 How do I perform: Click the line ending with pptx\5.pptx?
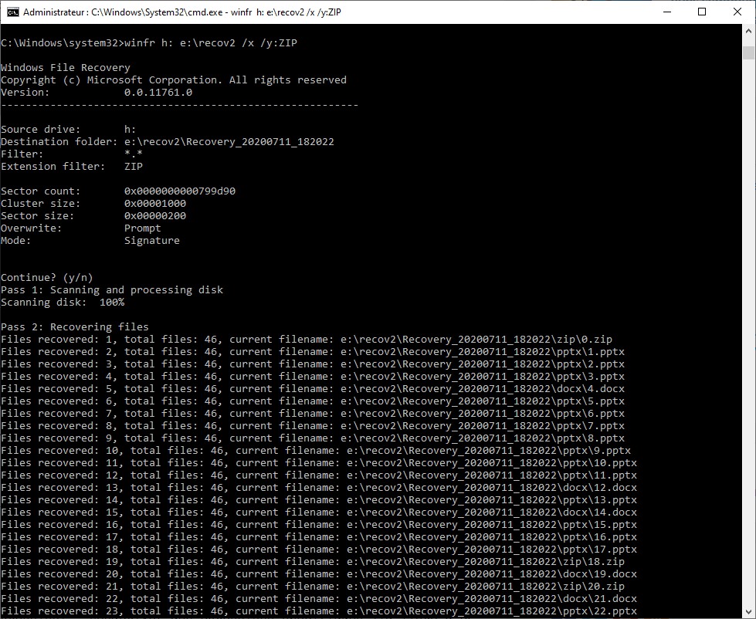coord(313,401)
